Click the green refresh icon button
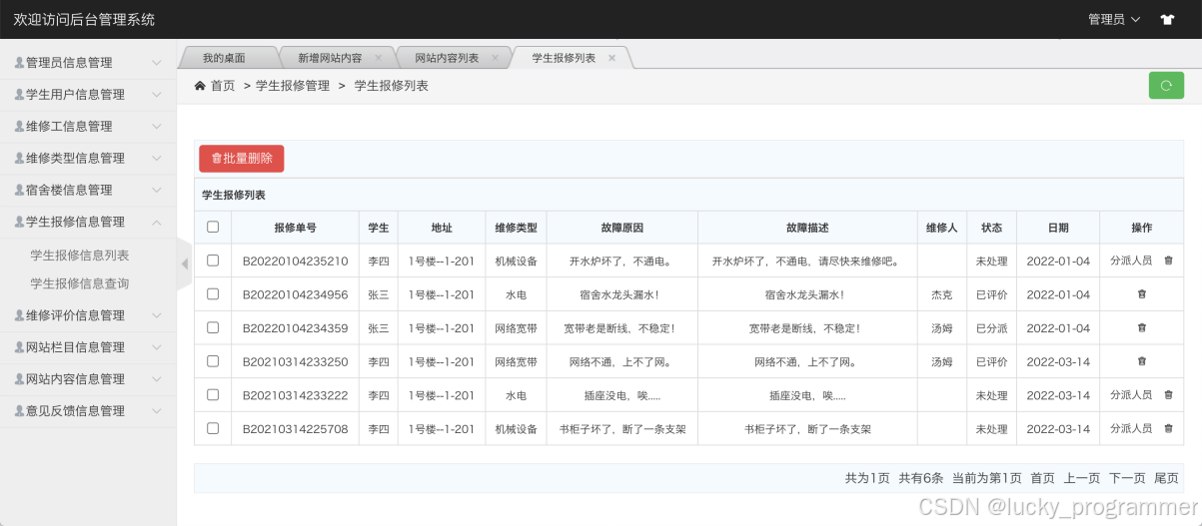 click(x=1166, y=86)
